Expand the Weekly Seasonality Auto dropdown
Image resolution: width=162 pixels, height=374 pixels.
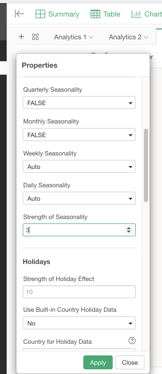pos(79,167)
